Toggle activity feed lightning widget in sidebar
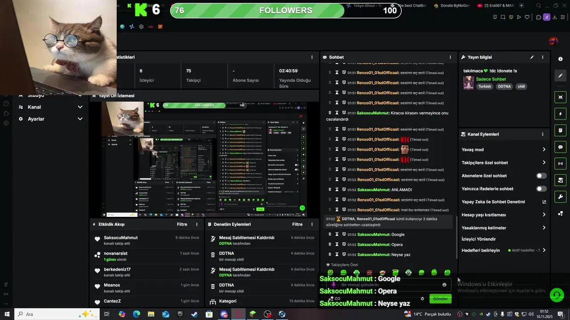This screenshot has width=570, height=320. (x=561, y=114)
